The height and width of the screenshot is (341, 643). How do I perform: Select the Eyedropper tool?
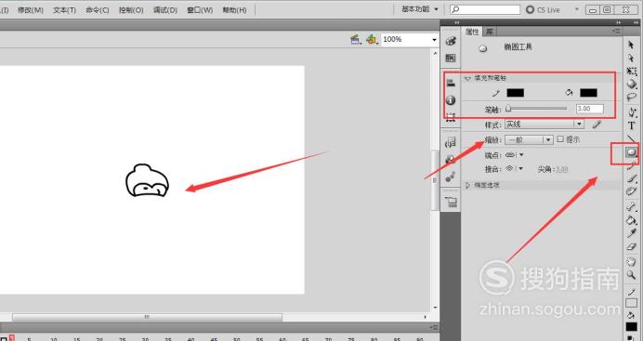coord(632,233)
